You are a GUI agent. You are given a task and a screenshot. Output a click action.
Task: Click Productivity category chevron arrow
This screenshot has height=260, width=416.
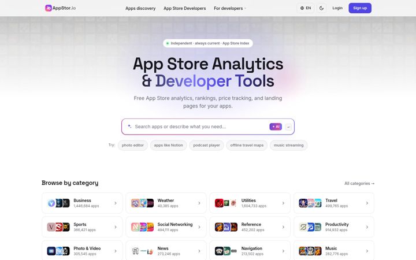point(367,227)
